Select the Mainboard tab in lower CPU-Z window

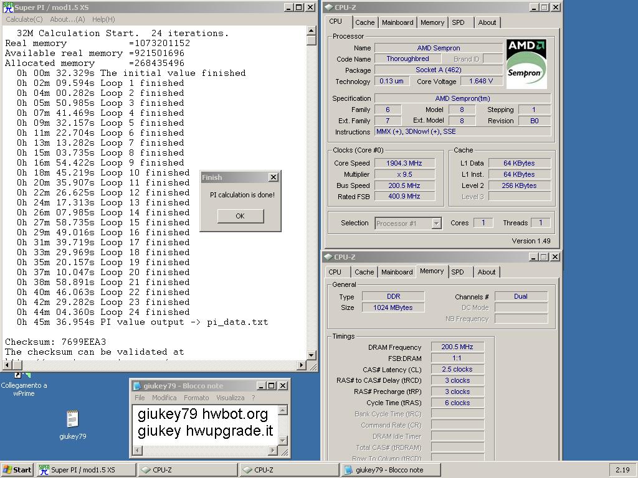tap(397, 272)
